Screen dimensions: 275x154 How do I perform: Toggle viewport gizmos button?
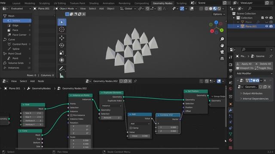182,9
